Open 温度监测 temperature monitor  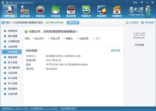[25, 11]
